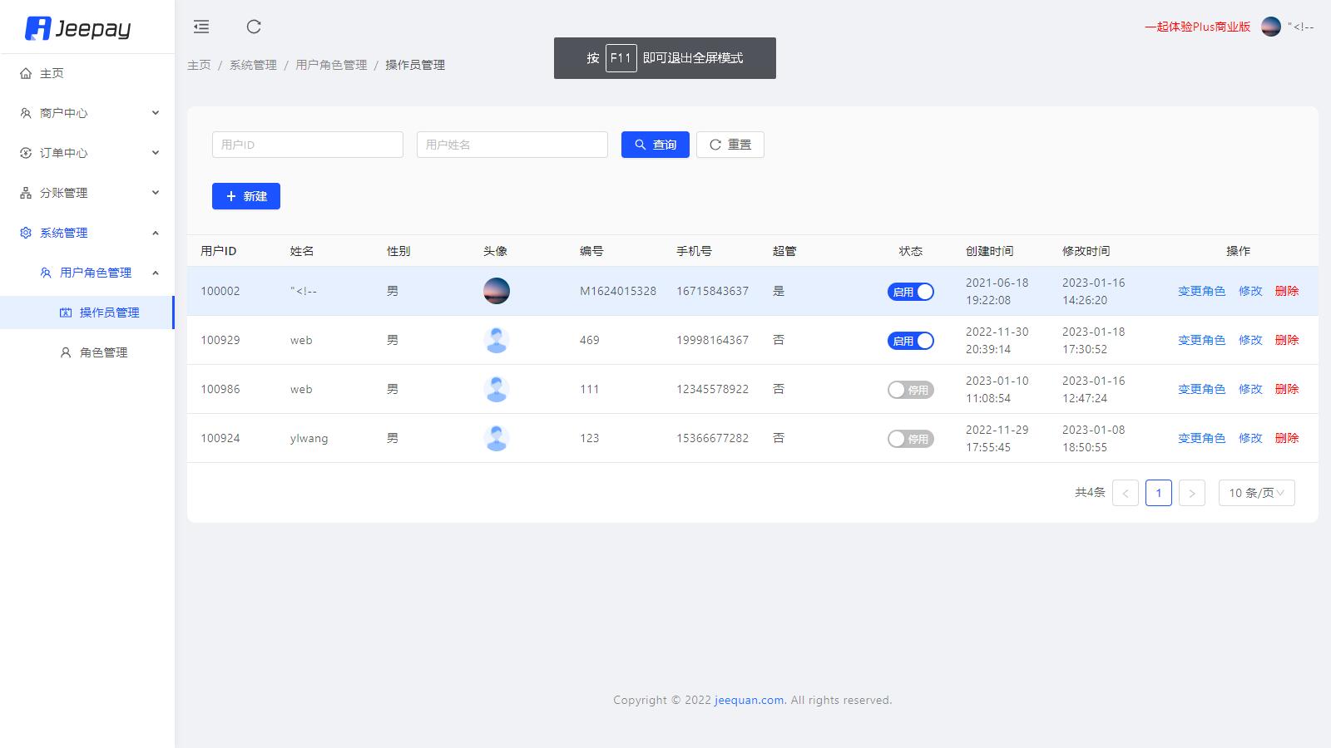Click the 操作员管理 sidebar icon

[x=65, y=312]
